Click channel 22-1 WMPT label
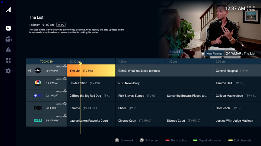The image size is (261, 146). (x=52, y=95)
